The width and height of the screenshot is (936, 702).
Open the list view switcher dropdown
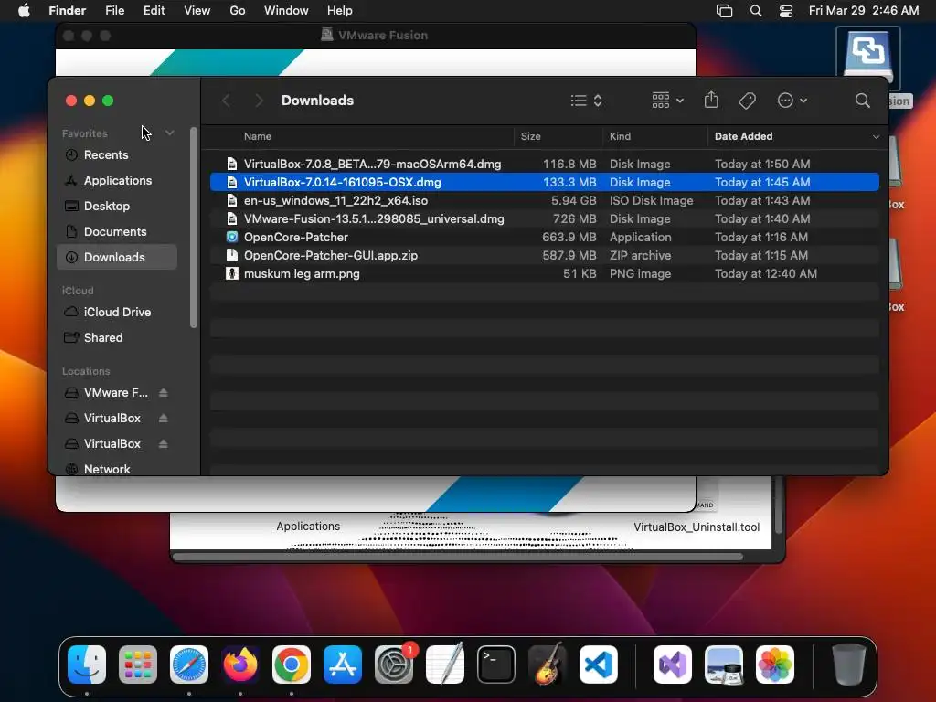click(x=586, y=101)
